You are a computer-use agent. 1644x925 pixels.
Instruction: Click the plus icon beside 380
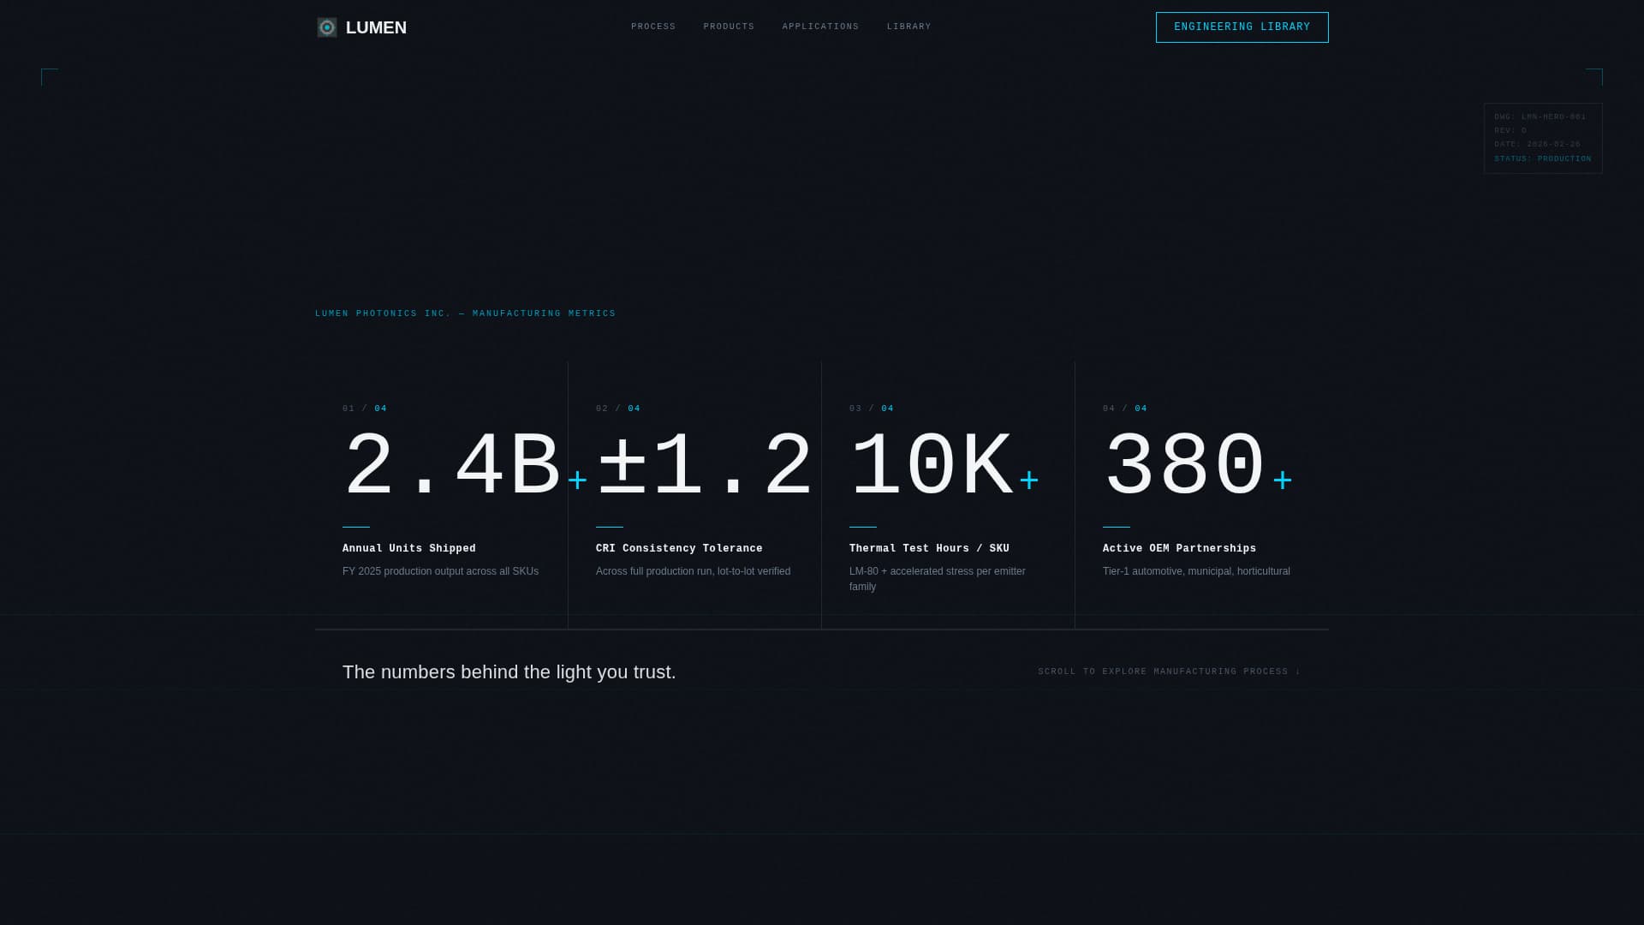tap(1282, 480)
